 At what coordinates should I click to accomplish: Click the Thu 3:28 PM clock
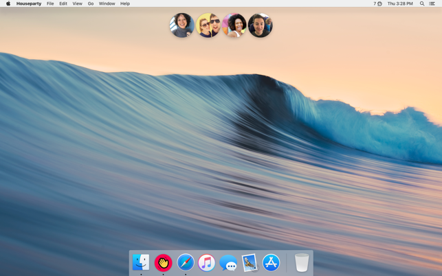[x=400, y=3]
